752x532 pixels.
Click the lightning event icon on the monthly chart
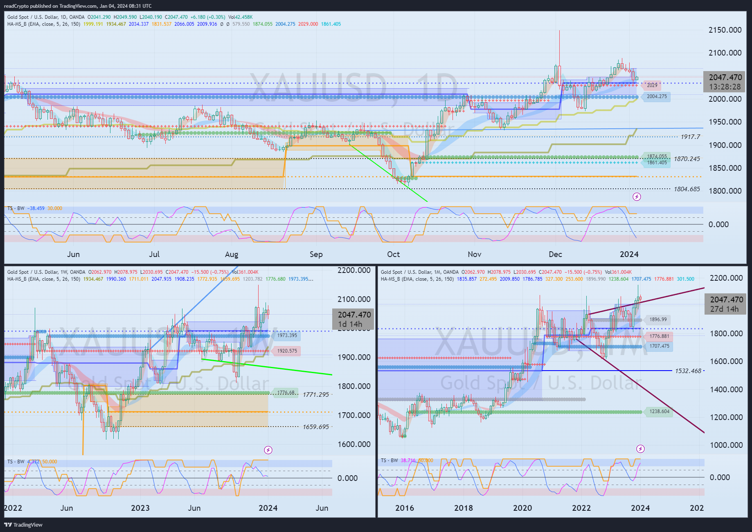click(x=640, y=449)
